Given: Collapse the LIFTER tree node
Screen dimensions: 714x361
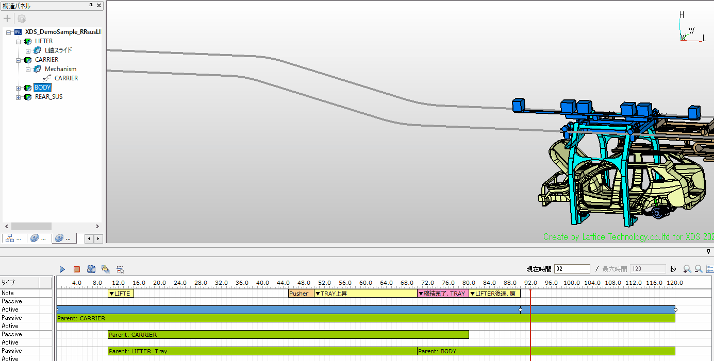Looking at the screenshot, I should [19, 41].
